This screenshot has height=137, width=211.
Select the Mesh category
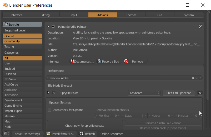click(22, 121)
